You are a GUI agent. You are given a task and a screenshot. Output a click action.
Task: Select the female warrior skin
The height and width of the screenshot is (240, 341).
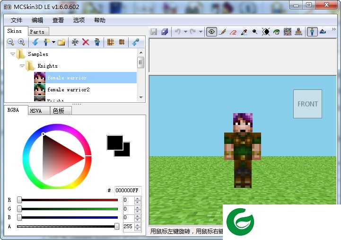coord(85,78)
